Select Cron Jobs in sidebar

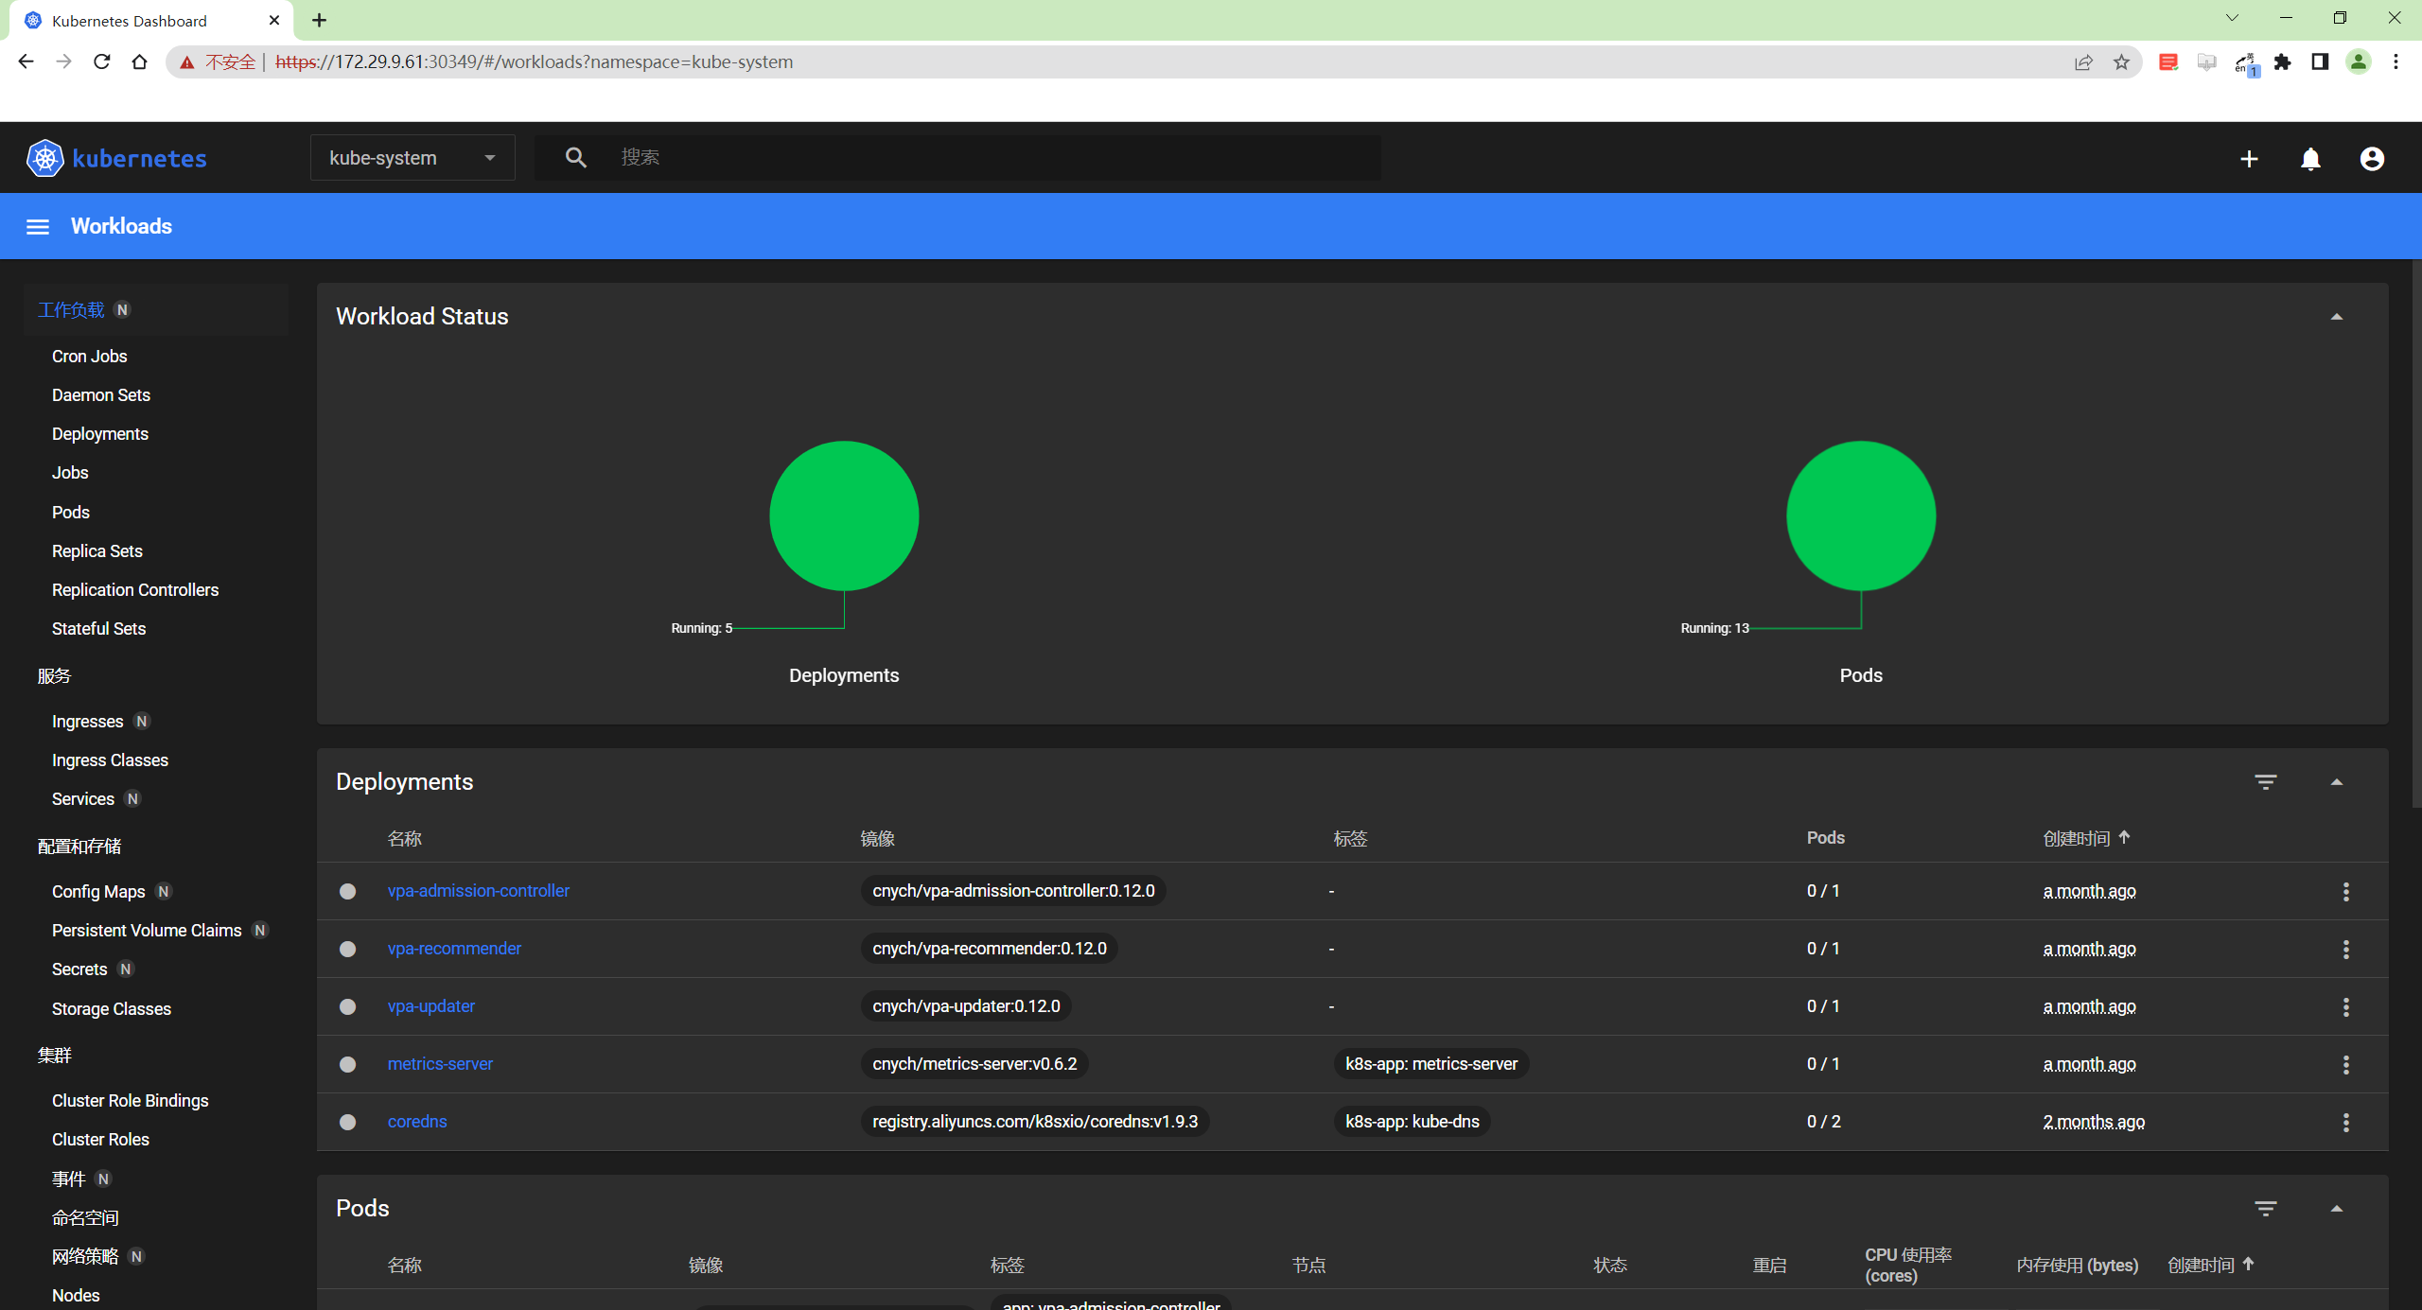(90, 357)
